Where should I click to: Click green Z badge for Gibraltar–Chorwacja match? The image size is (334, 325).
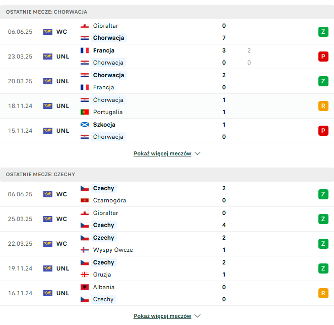point(323,32)
